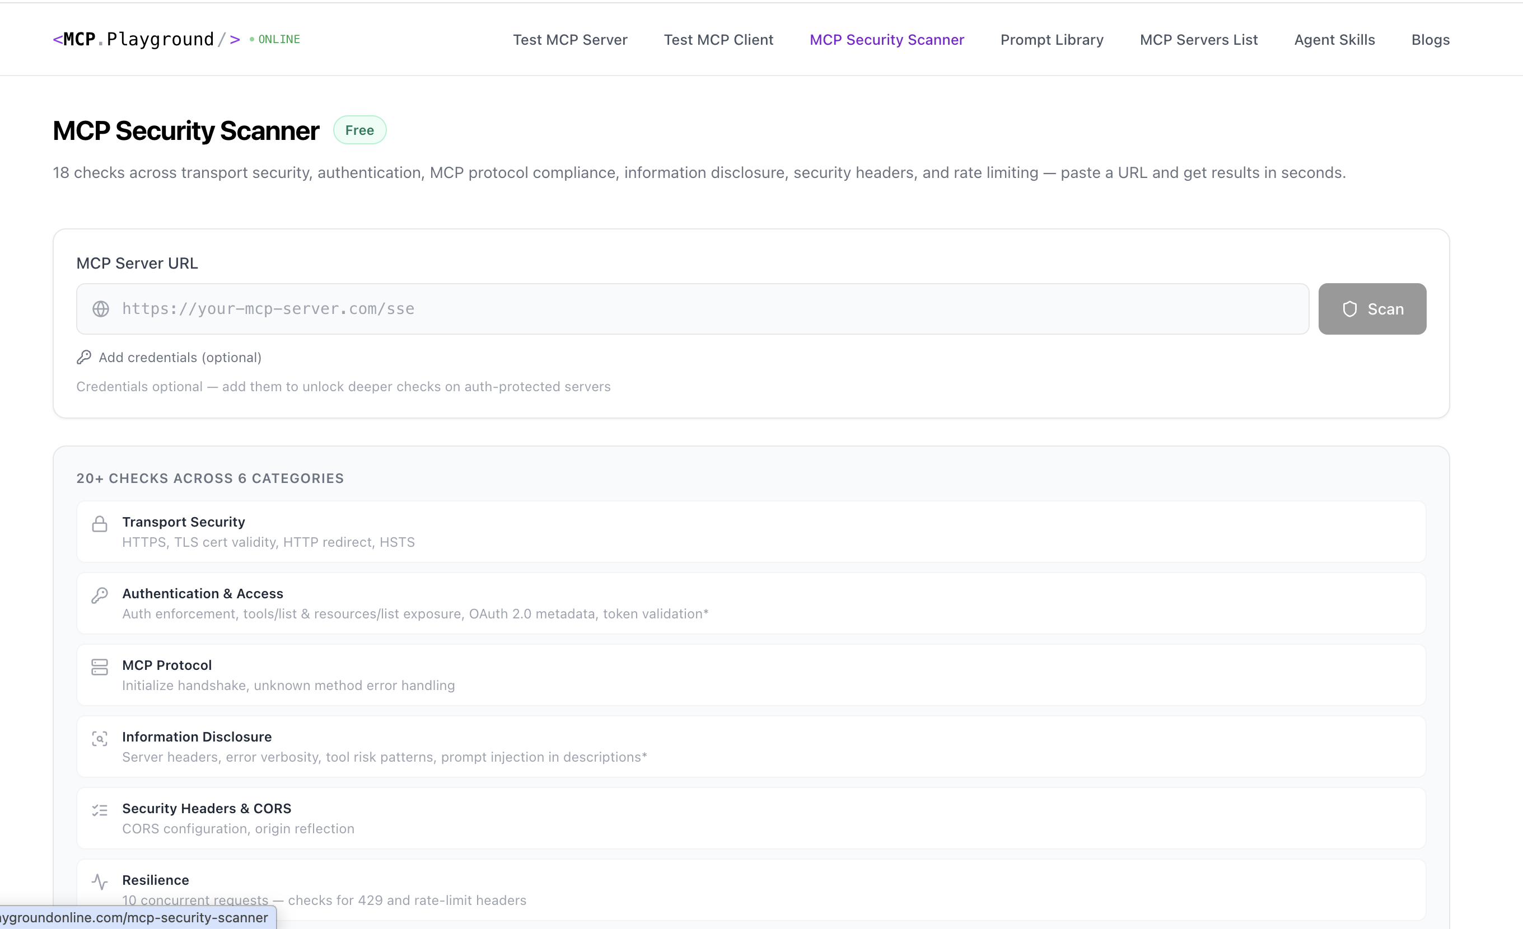Viewport: 1523px width, 929px height.
Task: Click the key icon beside Add credentials
Action: (x=85, y=356)
